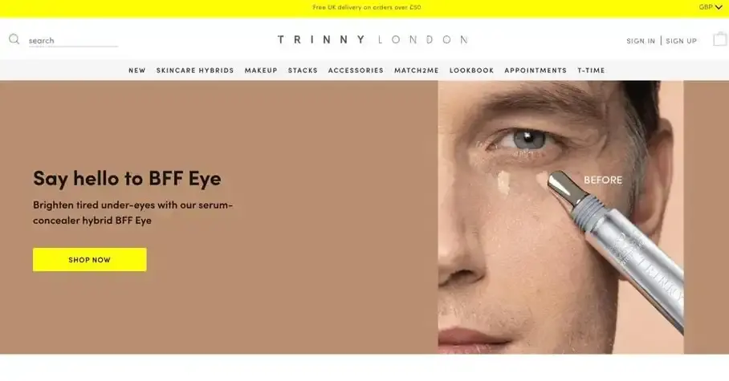The width and height of the screenshot is (729, 381).
Task: Click the search magnifier icon
Action: pyautogui.click(x=14, y=39)
